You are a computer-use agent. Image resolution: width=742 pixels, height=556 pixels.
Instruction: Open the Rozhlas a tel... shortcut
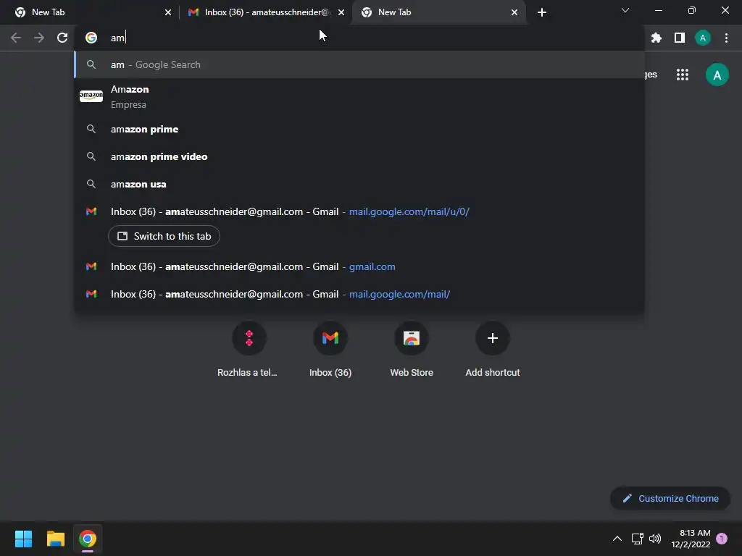249,350
